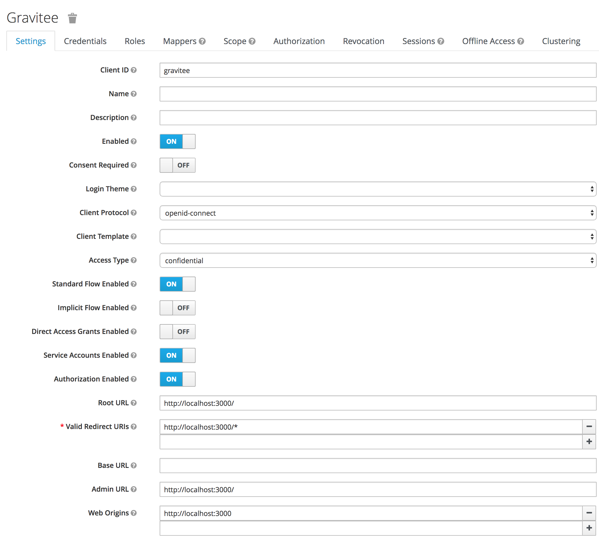This screenshot has width=599, height=545.
Task: Remove the Web Origins localhost entry
Action: pos(589,513)
